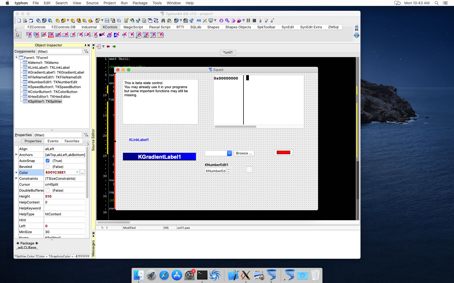Viewport: 454px width, 283px height.
Task: Click the Components filter input field
Action: pos(59,51)
